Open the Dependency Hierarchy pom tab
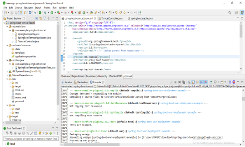The height and width of the screenshot is (147, 245). pos(96,76)
